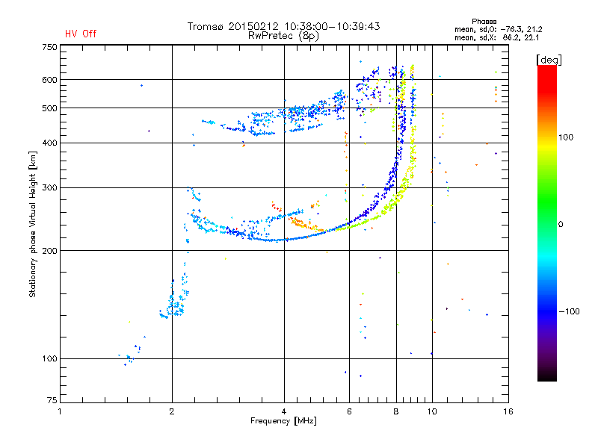Screen dimensions: 598x448
Task: Click the '-100' tick label on the colorbar
Action: (569, 311)
